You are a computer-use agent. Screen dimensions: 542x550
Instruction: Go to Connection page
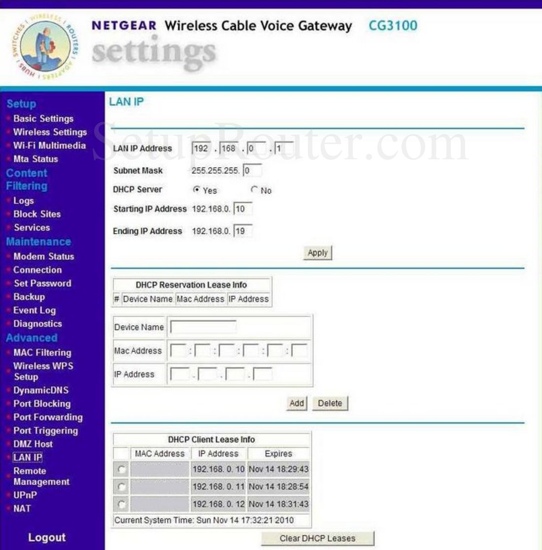coord(37,270)
